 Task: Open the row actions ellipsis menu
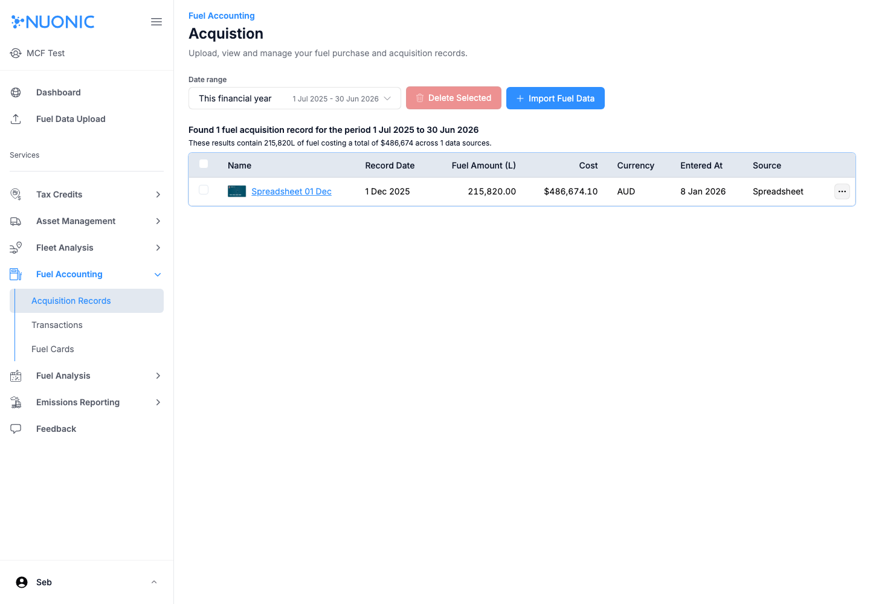[x=842, y=191]
